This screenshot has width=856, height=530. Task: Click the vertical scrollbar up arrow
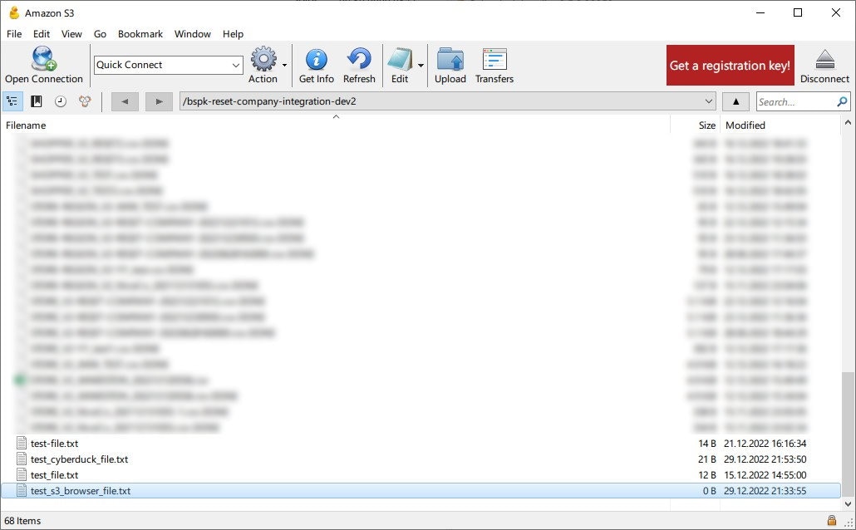point(848,123)
